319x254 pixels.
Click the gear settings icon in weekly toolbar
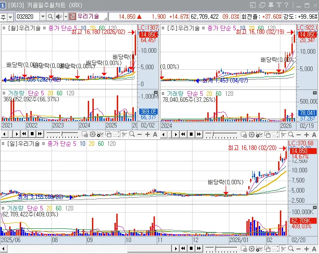(251, 134)
